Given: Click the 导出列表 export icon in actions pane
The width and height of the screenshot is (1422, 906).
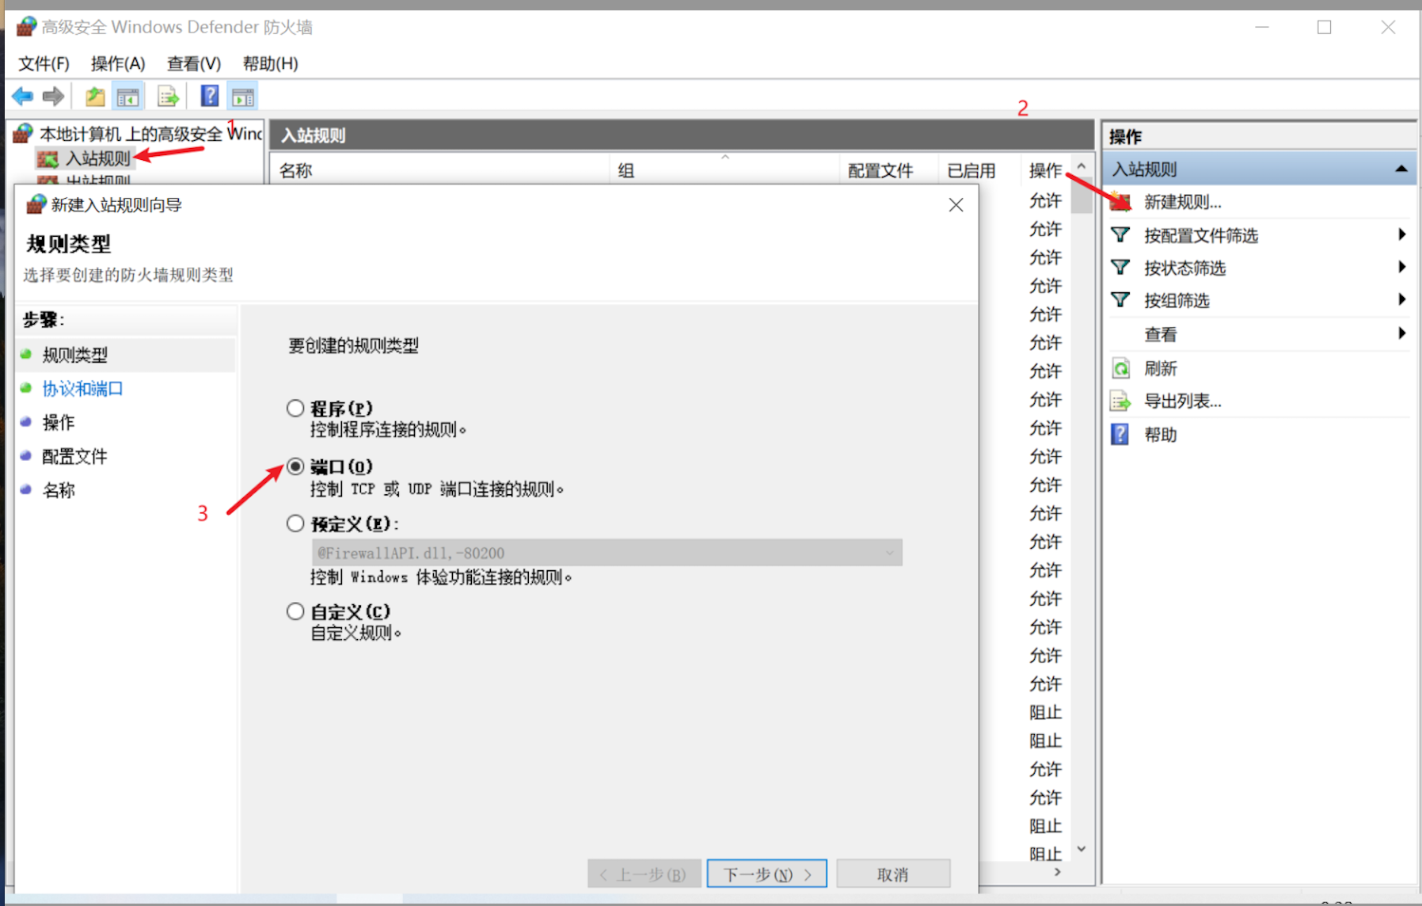Looking at the screenshot, I should coord(1120,402).
